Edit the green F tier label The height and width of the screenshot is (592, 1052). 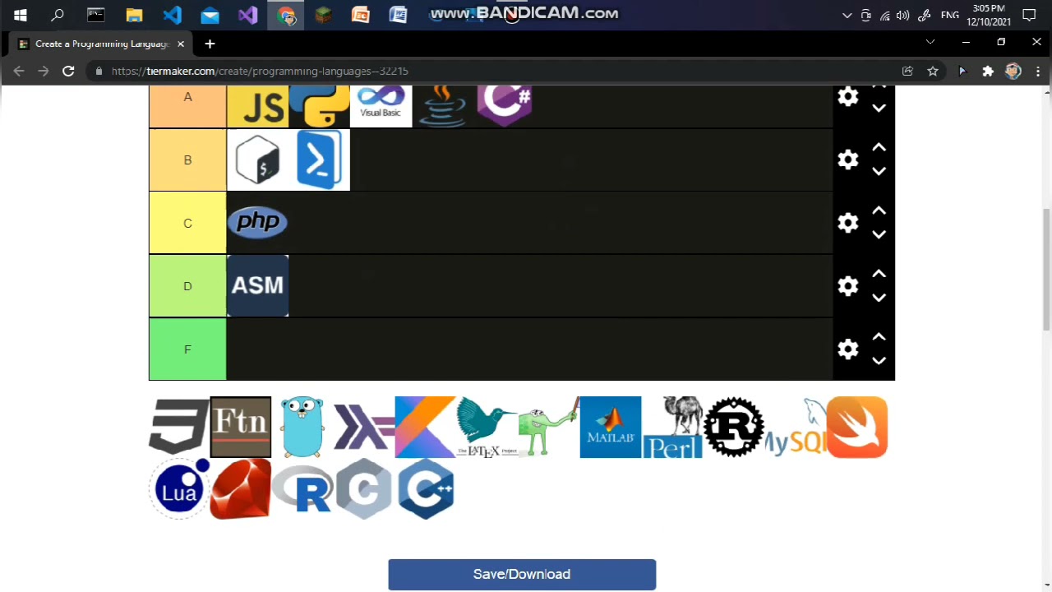pyautogui.click(x=187, y=349)
